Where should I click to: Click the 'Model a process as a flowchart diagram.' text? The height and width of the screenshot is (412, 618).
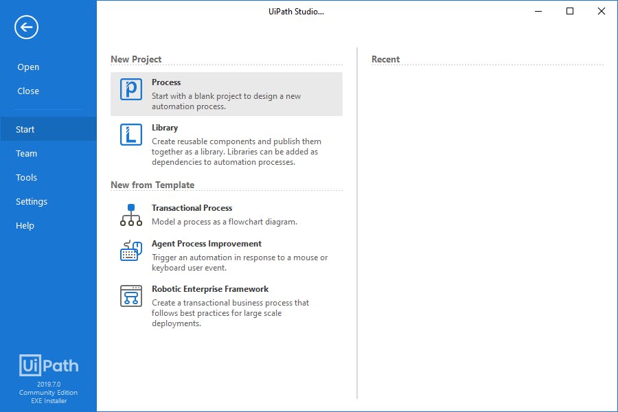tap(225, 222)
